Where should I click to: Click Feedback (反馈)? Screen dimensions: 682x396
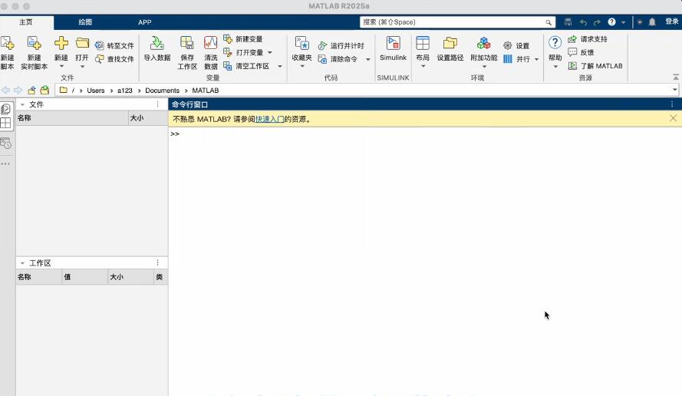[581, 53]
